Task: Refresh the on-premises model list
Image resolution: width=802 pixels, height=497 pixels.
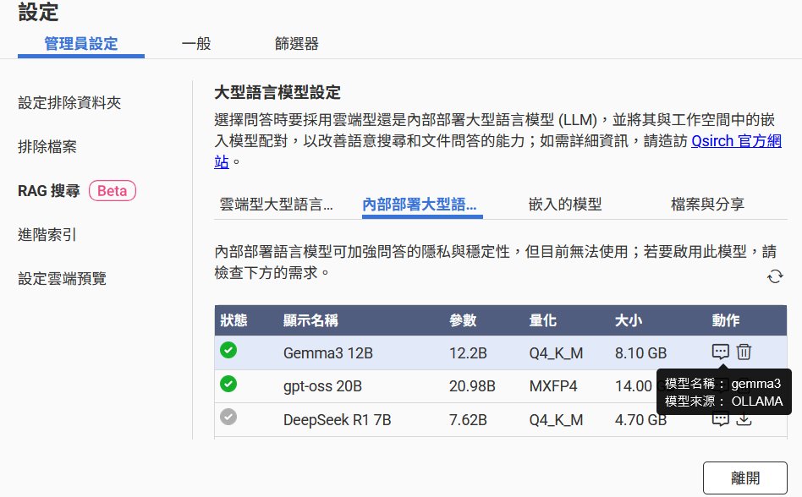Action: click(774, 276)
